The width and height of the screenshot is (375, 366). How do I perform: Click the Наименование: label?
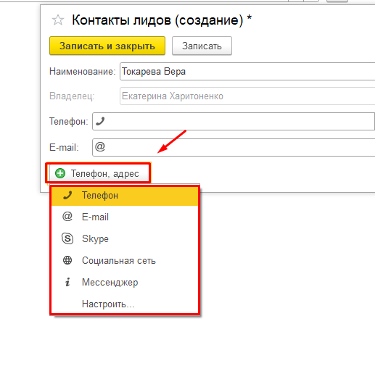(83, 72)
